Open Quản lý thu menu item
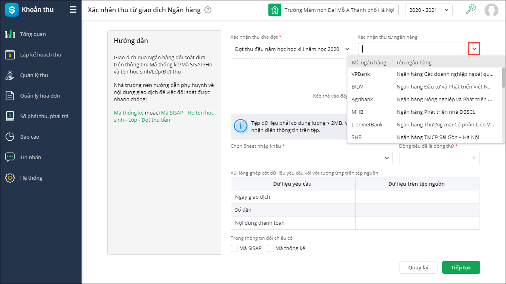 [34, 75]
